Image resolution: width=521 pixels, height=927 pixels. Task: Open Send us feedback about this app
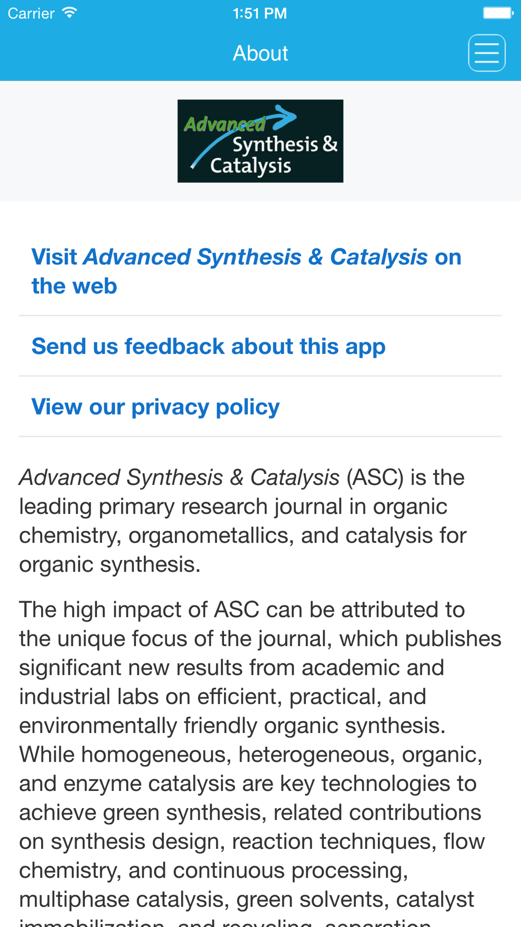click(x=208, y=346)
